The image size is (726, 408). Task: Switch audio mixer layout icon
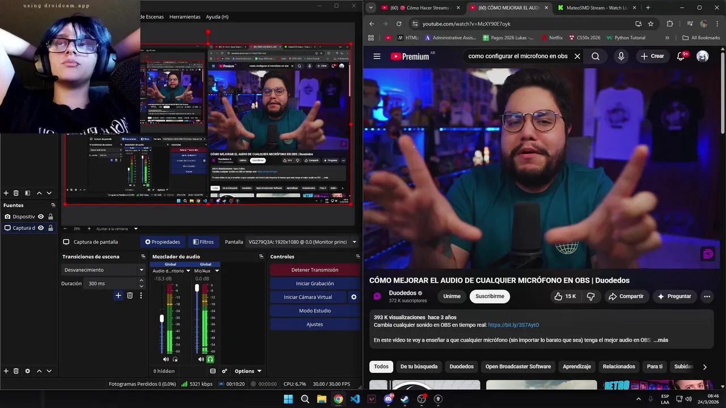(213, 371)
